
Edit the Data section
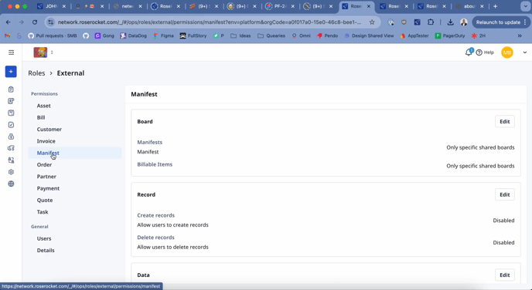coord(504,275)
